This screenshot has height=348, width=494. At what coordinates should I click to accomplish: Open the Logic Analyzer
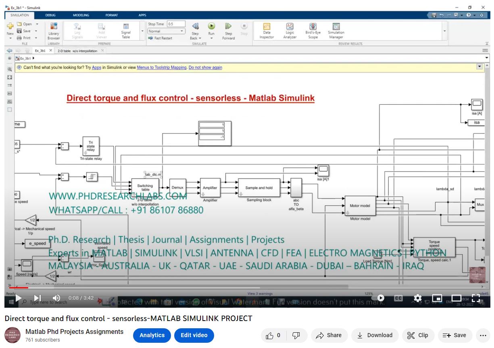pos(290,31)
